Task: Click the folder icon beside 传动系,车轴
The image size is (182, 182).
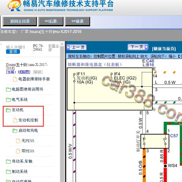Action: point(8,161)
